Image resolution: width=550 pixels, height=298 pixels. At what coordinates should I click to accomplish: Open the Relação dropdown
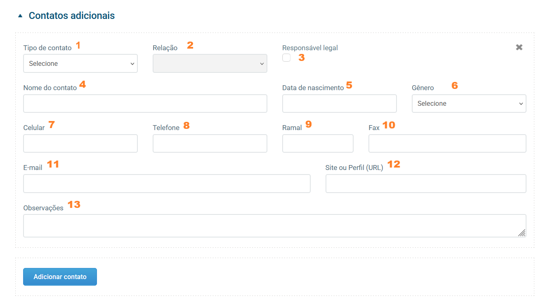tap(210, 63)
